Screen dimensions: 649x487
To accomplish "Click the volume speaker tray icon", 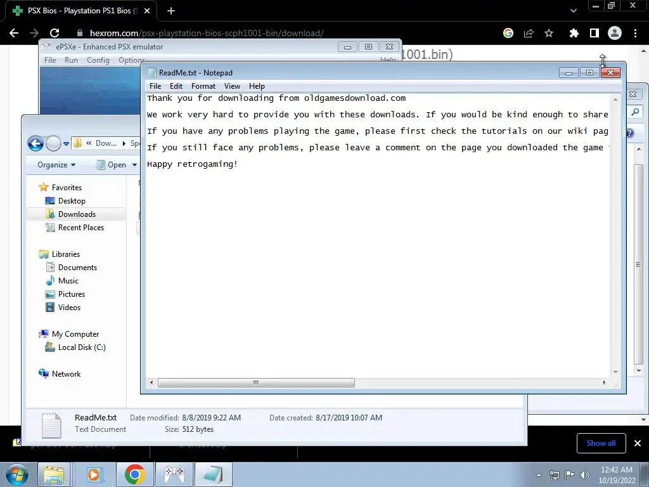I will 585,475.
